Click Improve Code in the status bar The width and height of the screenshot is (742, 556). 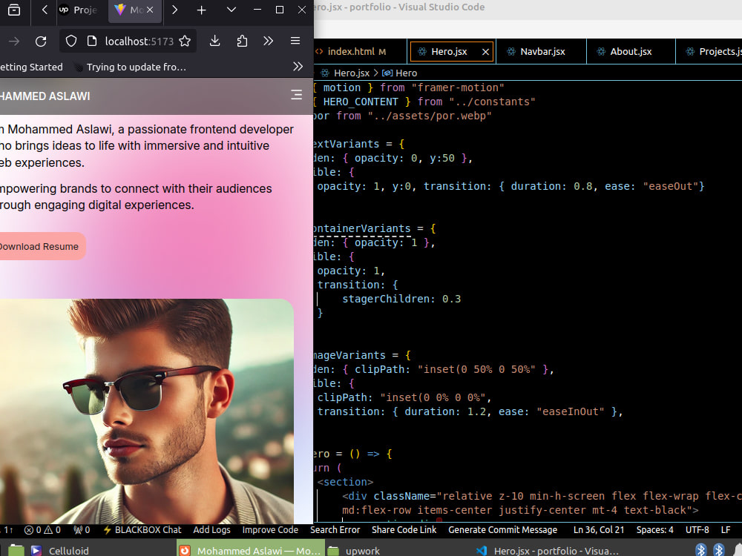[270, 530]
